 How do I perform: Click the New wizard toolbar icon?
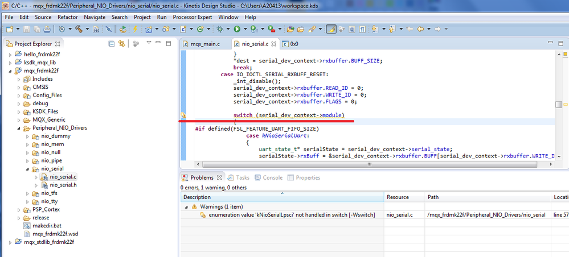coord(10,29)
